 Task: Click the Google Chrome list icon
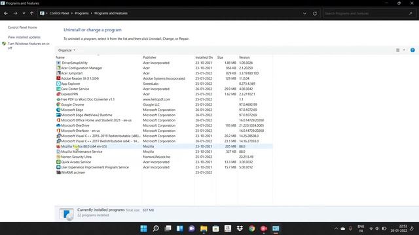(x=58, y=104)
